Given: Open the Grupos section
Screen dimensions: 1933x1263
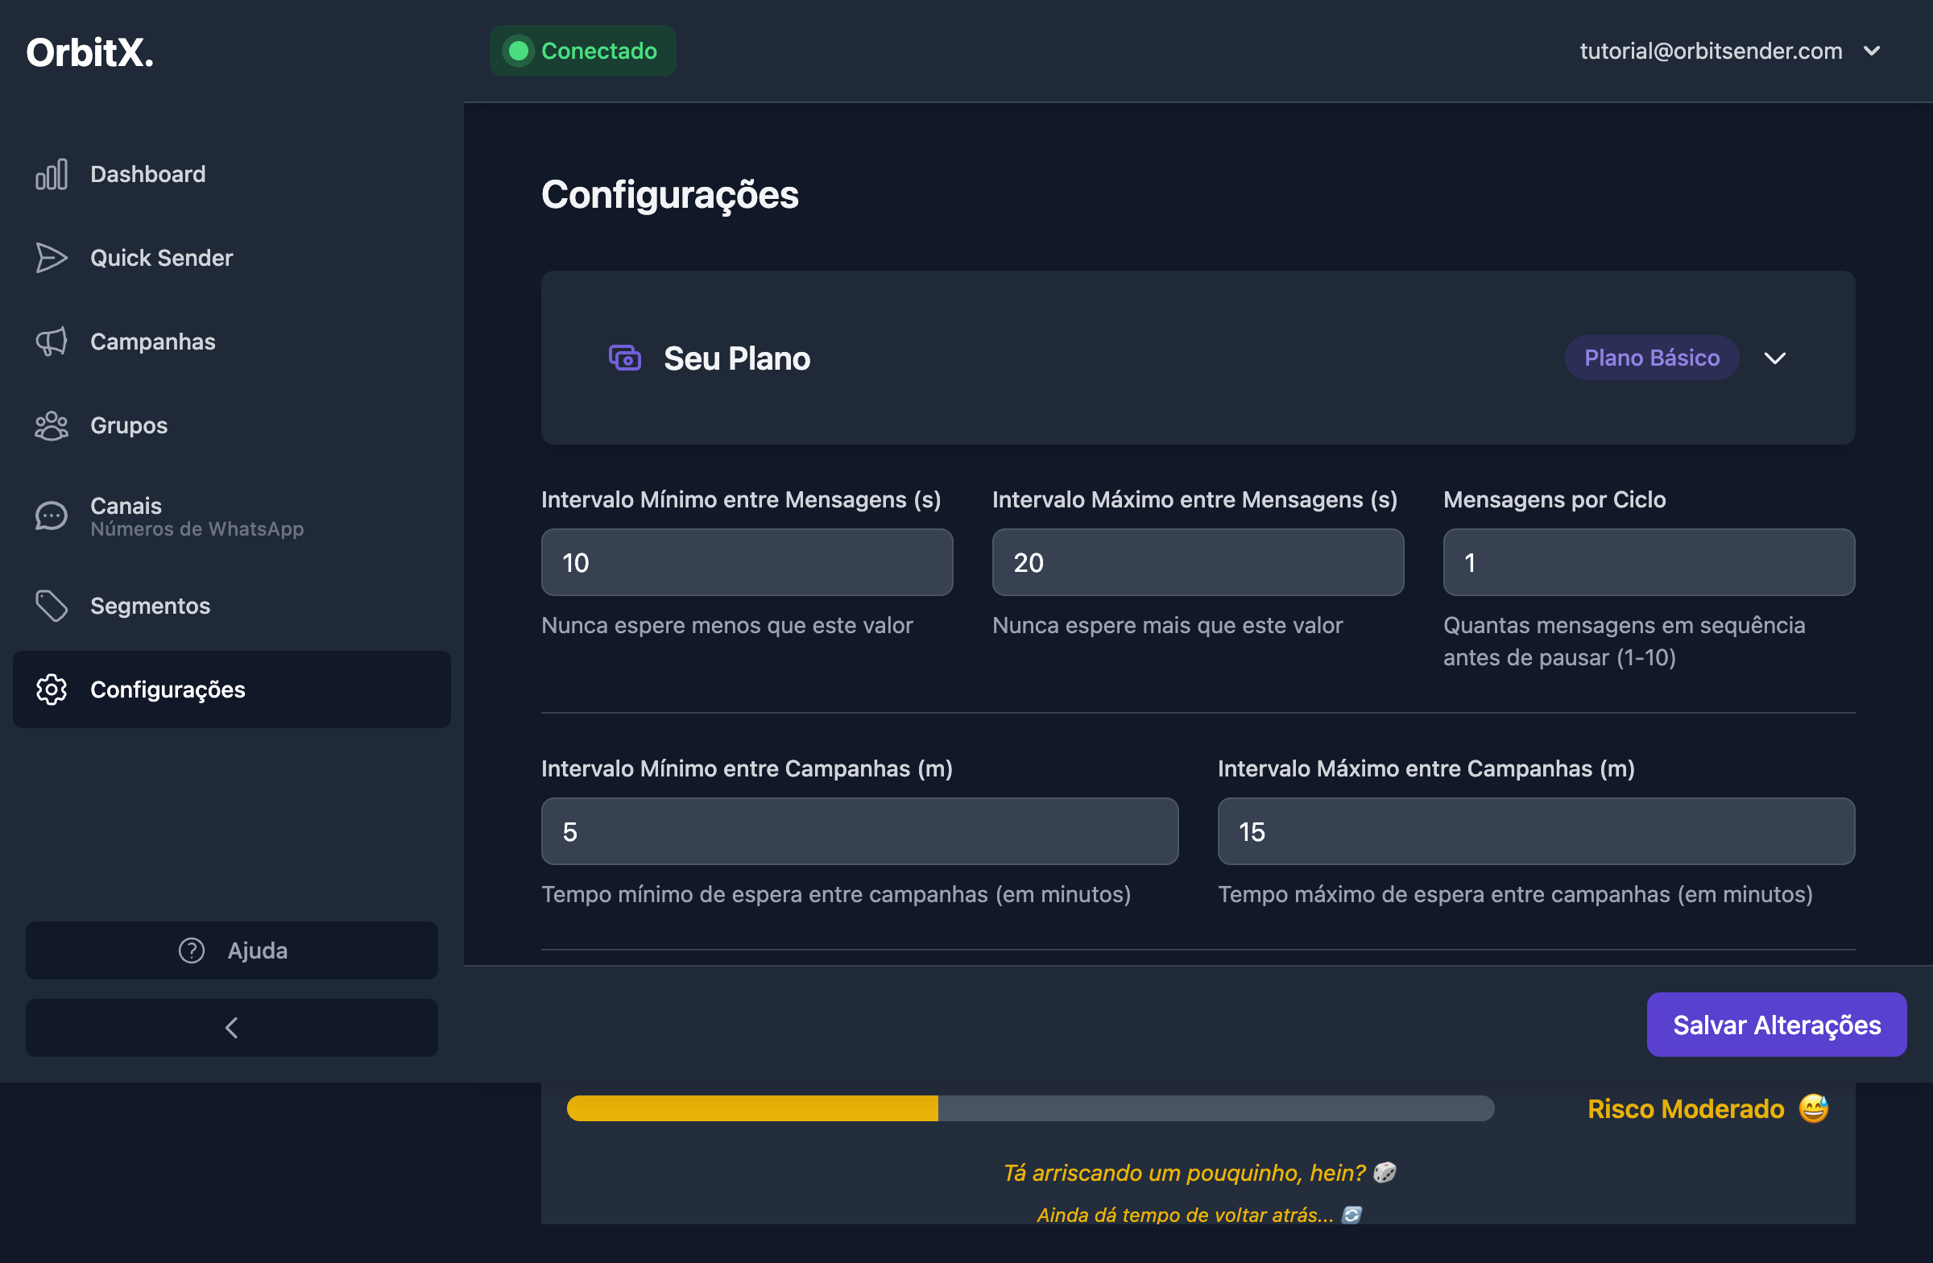Looking at the screenshot, I should (x=127, y=424).
